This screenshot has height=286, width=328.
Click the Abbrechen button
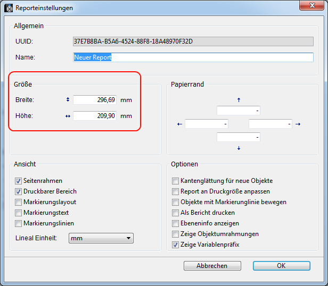tap(212, 265)
